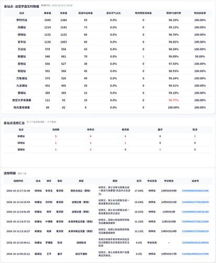Click the 航空大学肯德基 row name
216x263 pixels.
21,100
